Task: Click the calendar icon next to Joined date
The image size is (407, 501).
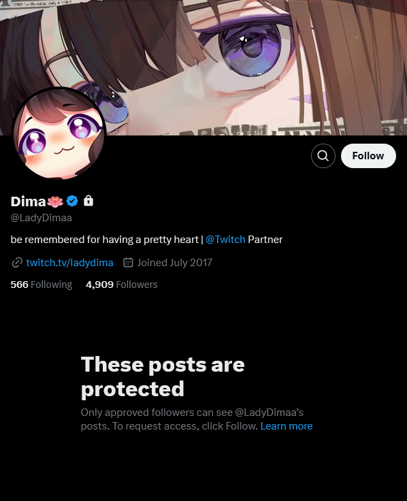Action: coord(128,262)
